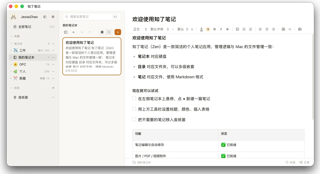Image resolution: width=320 pixels, height=174 pixels.
Task: Go forward with the right arrow
Action: (x=82, y=32)
